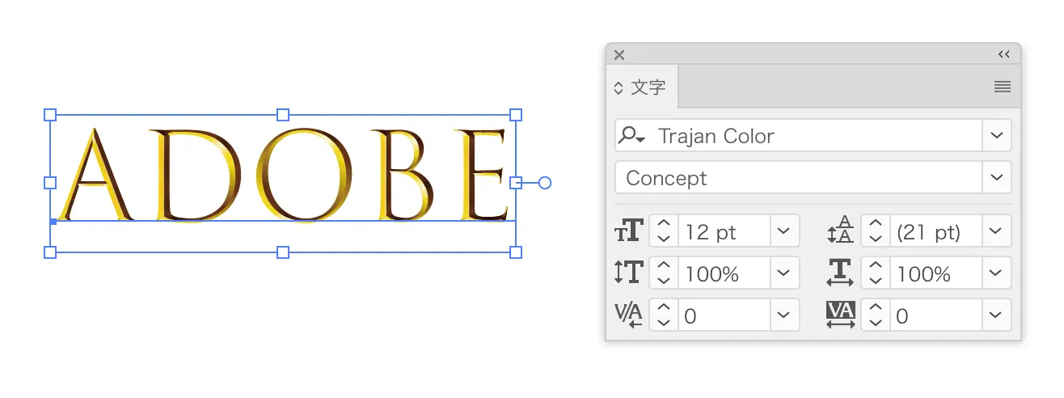1064x398 pixels.
Task: Click the tracking value 0 field
Action: coord(935,315)
